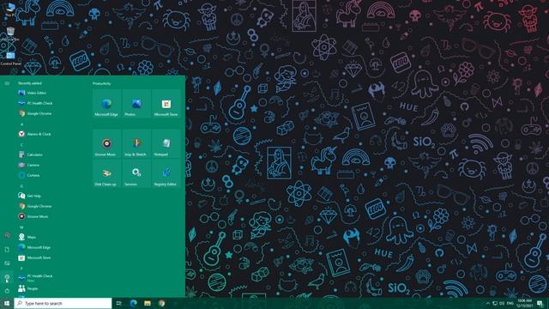Click the ENG language indicator
This screenshot has width=549, height=309.
pyautogui.click(x=510, y=303)
